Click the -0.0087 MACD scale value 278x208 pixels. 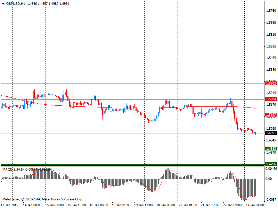[x=271, y=200]
